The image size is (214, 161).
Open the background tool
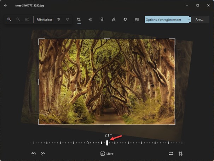click(x=137, y=20)
